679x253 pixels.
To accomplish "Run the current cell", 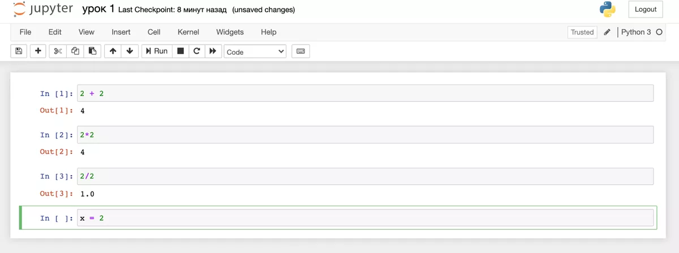I will [157, 51].
